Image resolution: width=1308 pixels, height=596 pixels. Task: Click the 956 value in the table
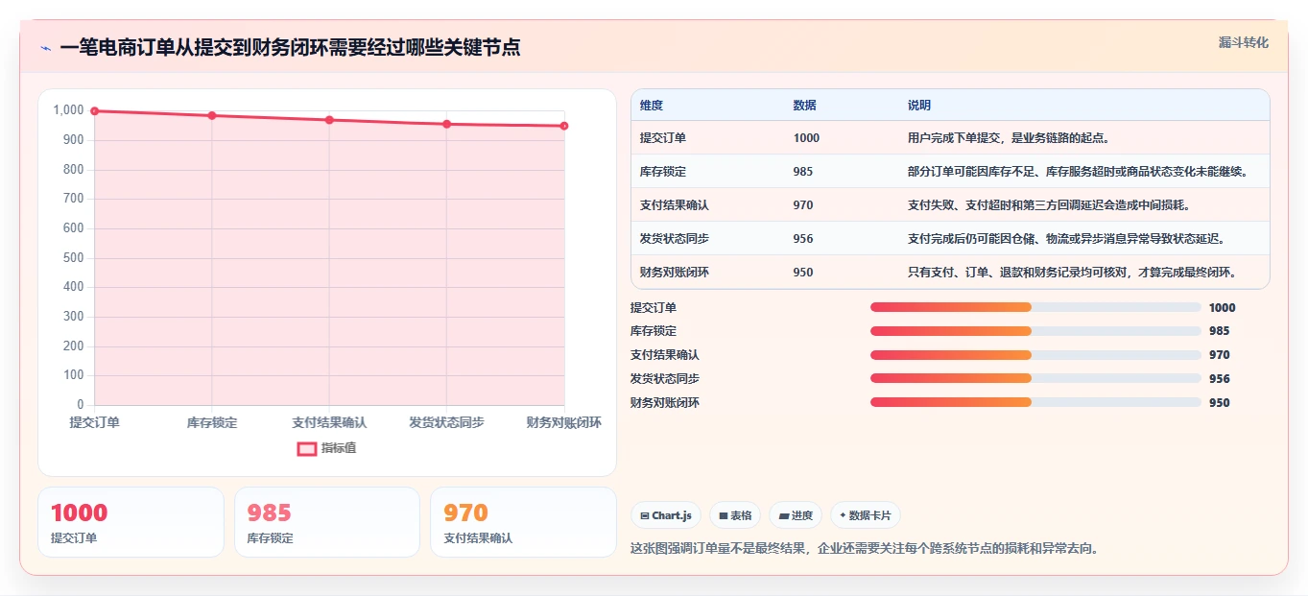(x=803, y=239)
